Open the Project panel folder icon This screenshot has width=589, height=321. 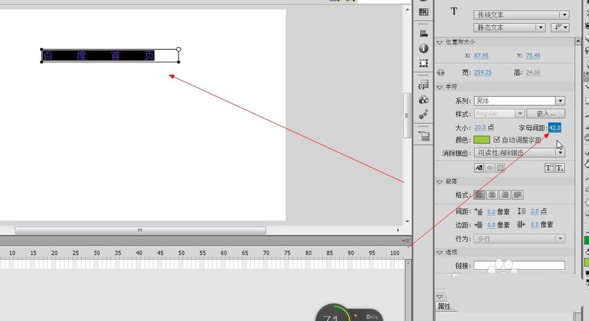pos(424,136)
